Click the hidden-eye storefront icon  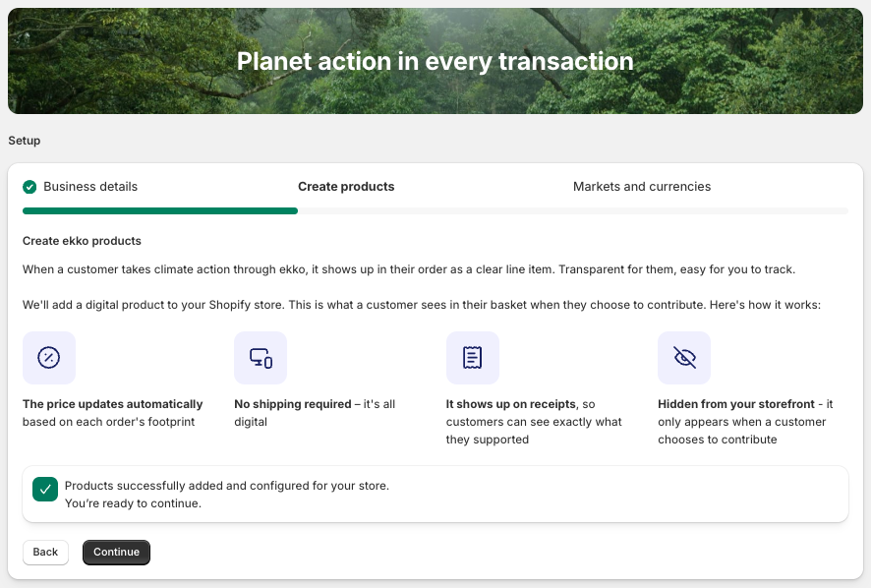coord(684,357)
